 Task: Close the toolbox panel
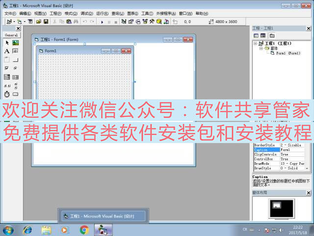18,29
